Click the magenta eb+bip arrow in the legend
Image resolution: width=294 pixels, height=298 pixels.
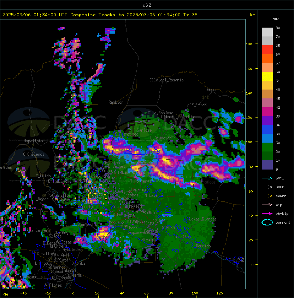click(x=267, y=214)
